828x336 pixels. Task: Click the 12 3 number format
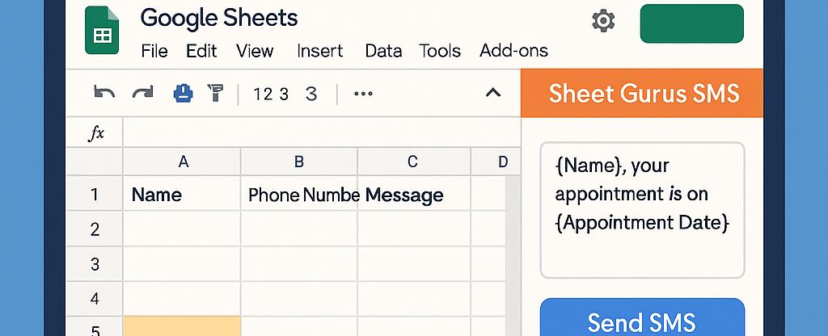[270, 94]
